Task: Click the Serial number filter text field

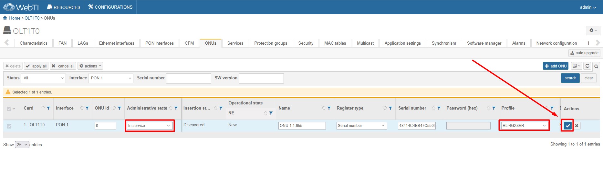Action: (x=188, y=78)
